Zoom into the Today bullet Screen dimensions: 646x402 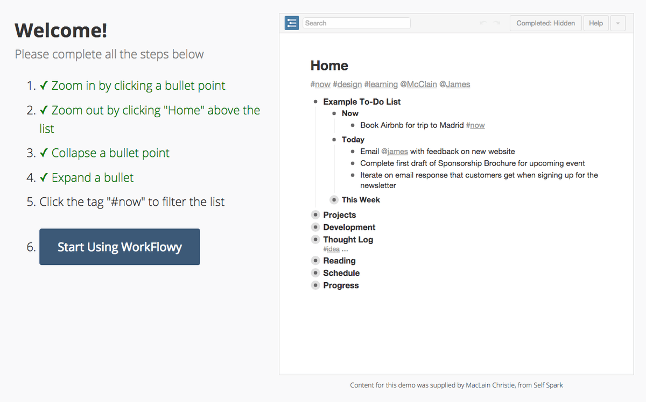pos(334,140)
